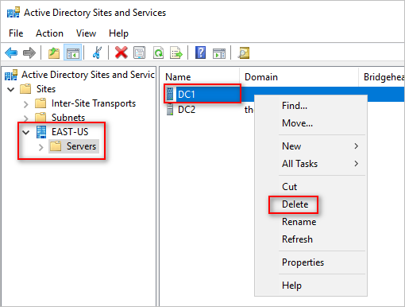Viewport: 405px width, 307px height.
Task: Toggle the Show/Hide Action Pane icon
Action: [219, 53]
